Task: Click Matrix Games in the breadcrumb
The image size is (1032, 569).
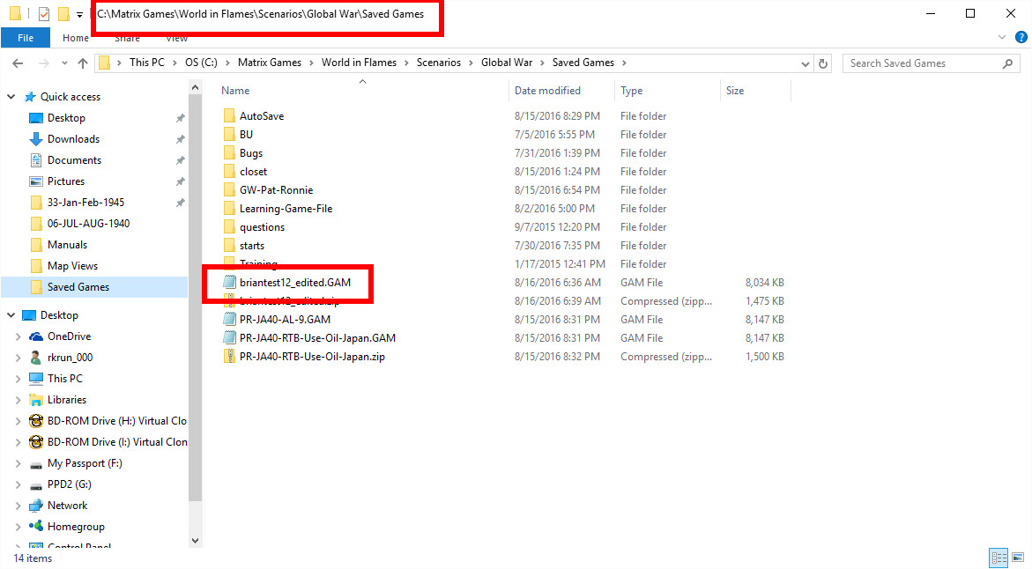Action: click(x=269, y=63)
